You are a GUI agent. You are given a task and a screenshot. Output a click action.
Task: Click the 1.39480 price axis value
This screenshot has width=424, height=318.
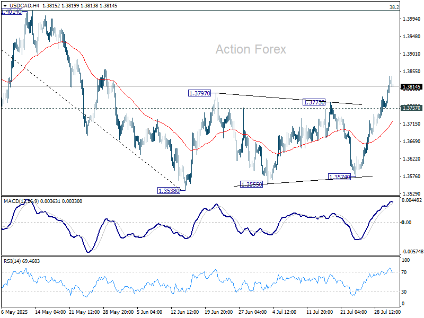click(x=412, y=36)
